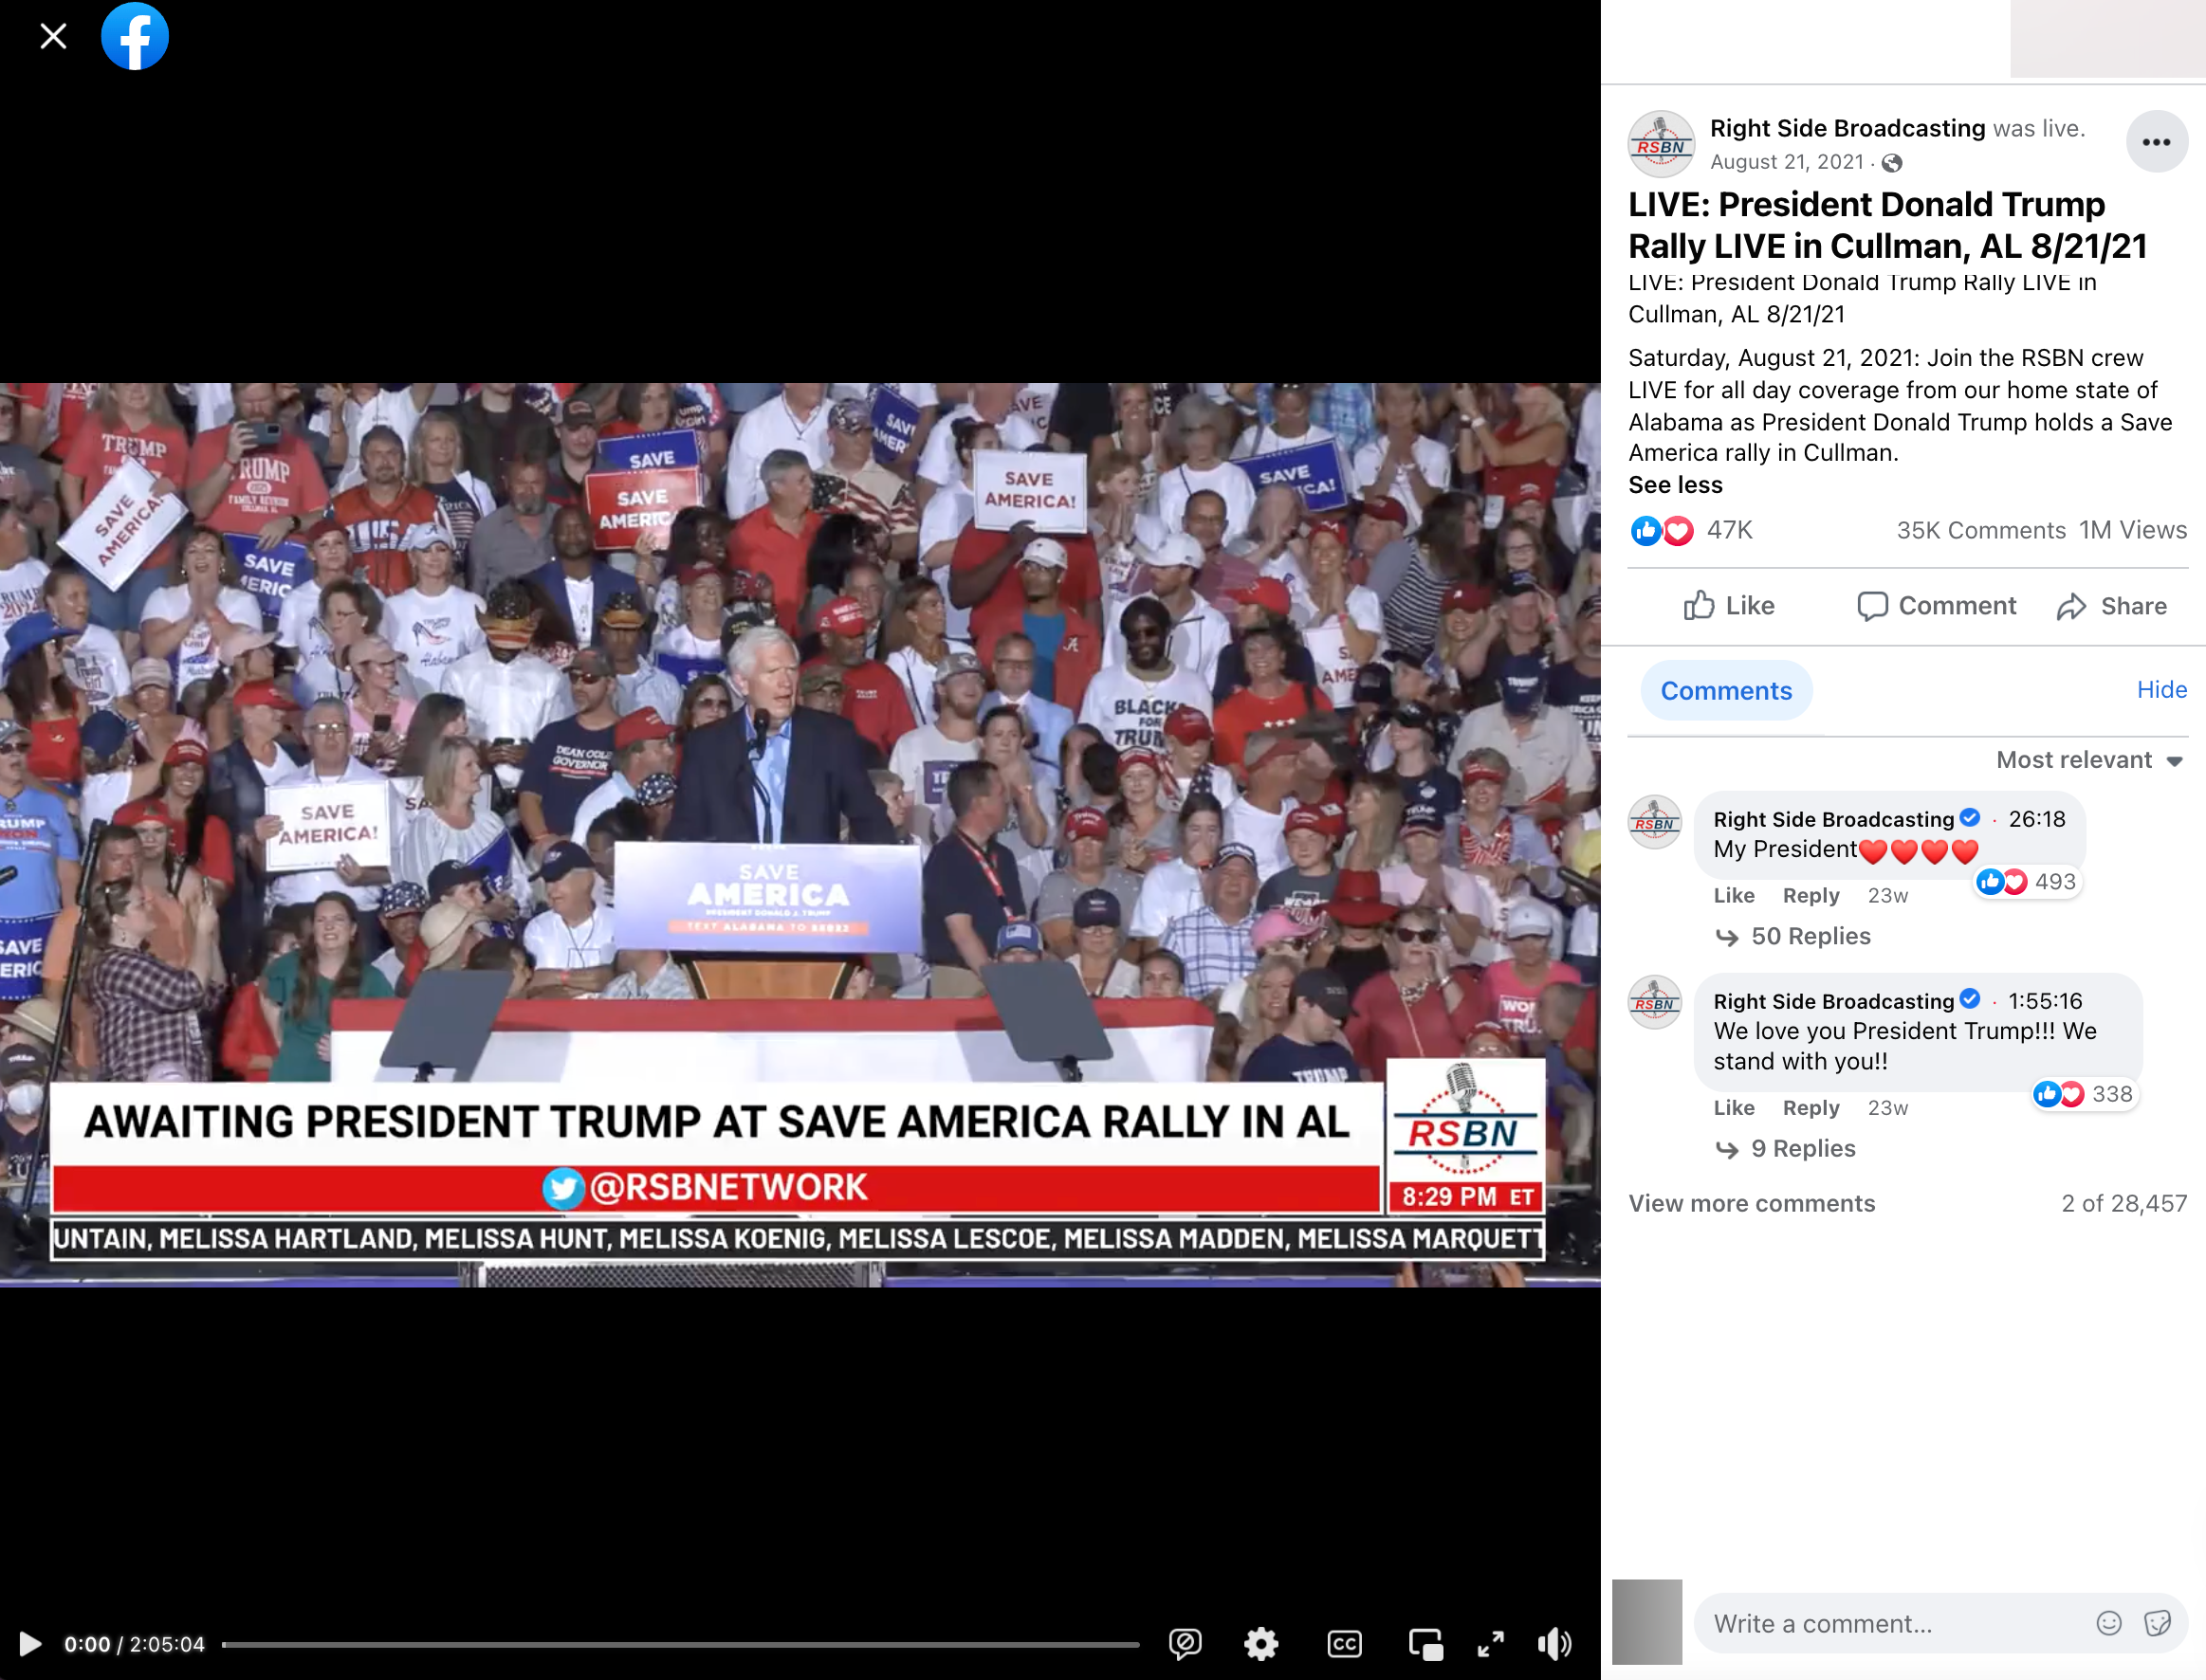The width and height of the screenshot is (2206, 1680).
Task: Enter fullscreen video mode
Action: click(x=1491, y=1643)
